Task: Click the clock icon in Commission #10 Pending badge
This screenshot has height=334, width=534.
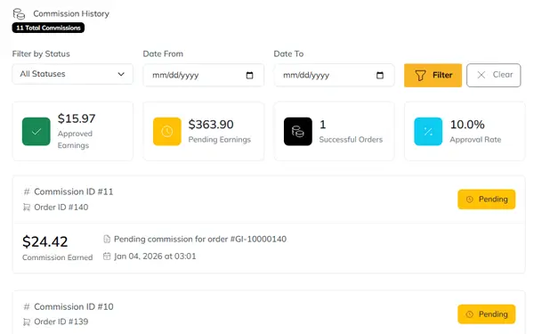Action: tap(470, 314)
